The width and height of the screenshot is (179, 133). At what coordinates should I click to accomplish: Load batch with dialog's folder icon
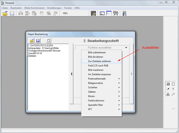point(32,41)
